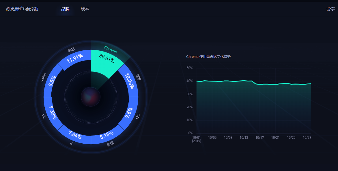The image size is (338, 171).
Task: Click the glowing center orb of donut chart
Action: click(91, 97)
